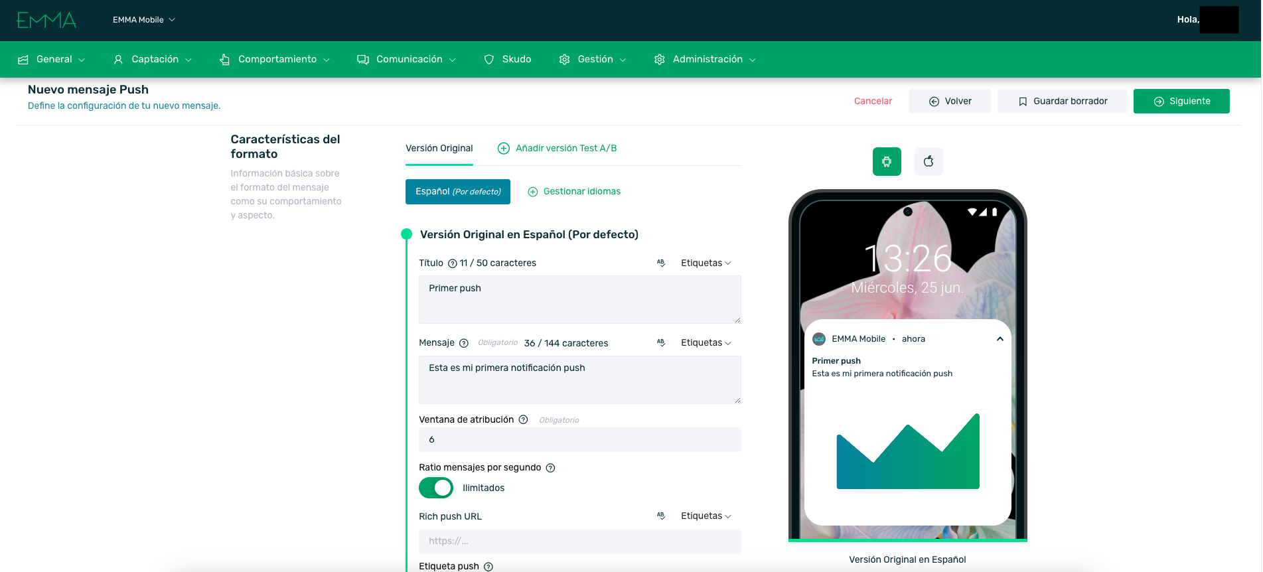The width and height of the screenshot is (1263, 572).
Task: Save draft with Guardar borrador
Action: pos(1062,102)
